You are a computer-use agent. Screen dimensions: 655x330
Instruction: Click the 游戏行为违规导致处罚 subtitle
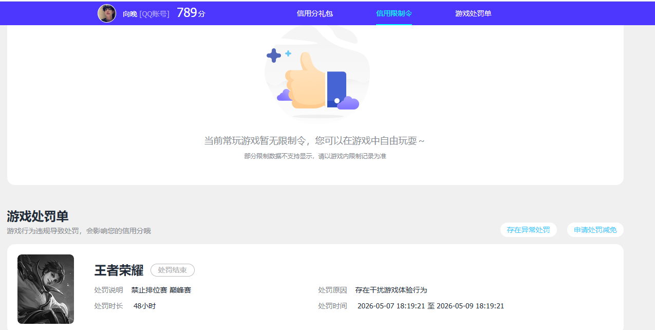[x=79, y=231]
